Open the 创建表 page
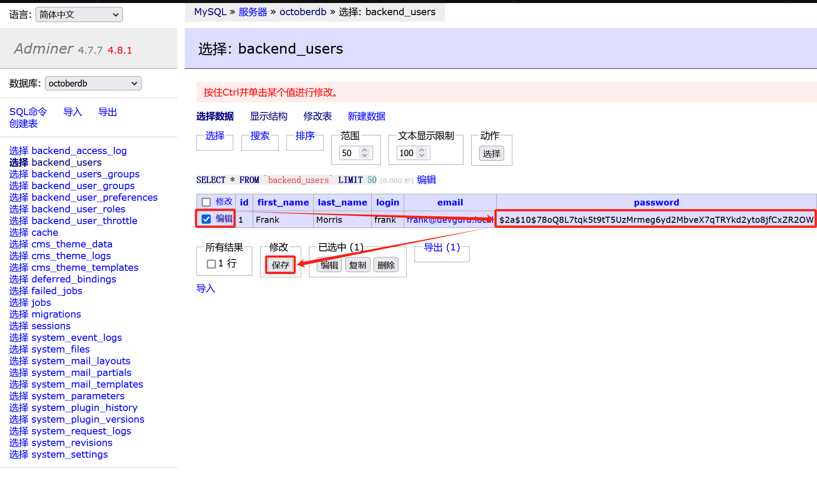The height and width of the screenshot is (478, 817). [23, 123]
